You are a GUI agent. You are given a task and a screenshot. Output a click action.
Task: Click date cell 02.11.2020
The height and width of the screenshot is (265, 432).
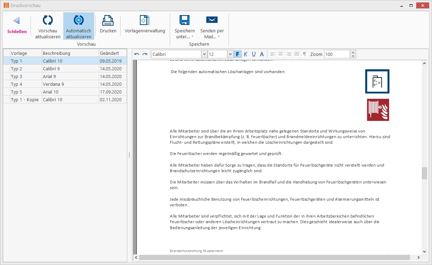(x=112, y=99)
